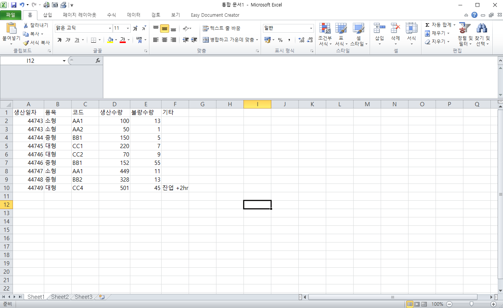This screenshot has width=503, height=308.
Task: Click the 지우기 clear button
Action: (x=437, y=41)
